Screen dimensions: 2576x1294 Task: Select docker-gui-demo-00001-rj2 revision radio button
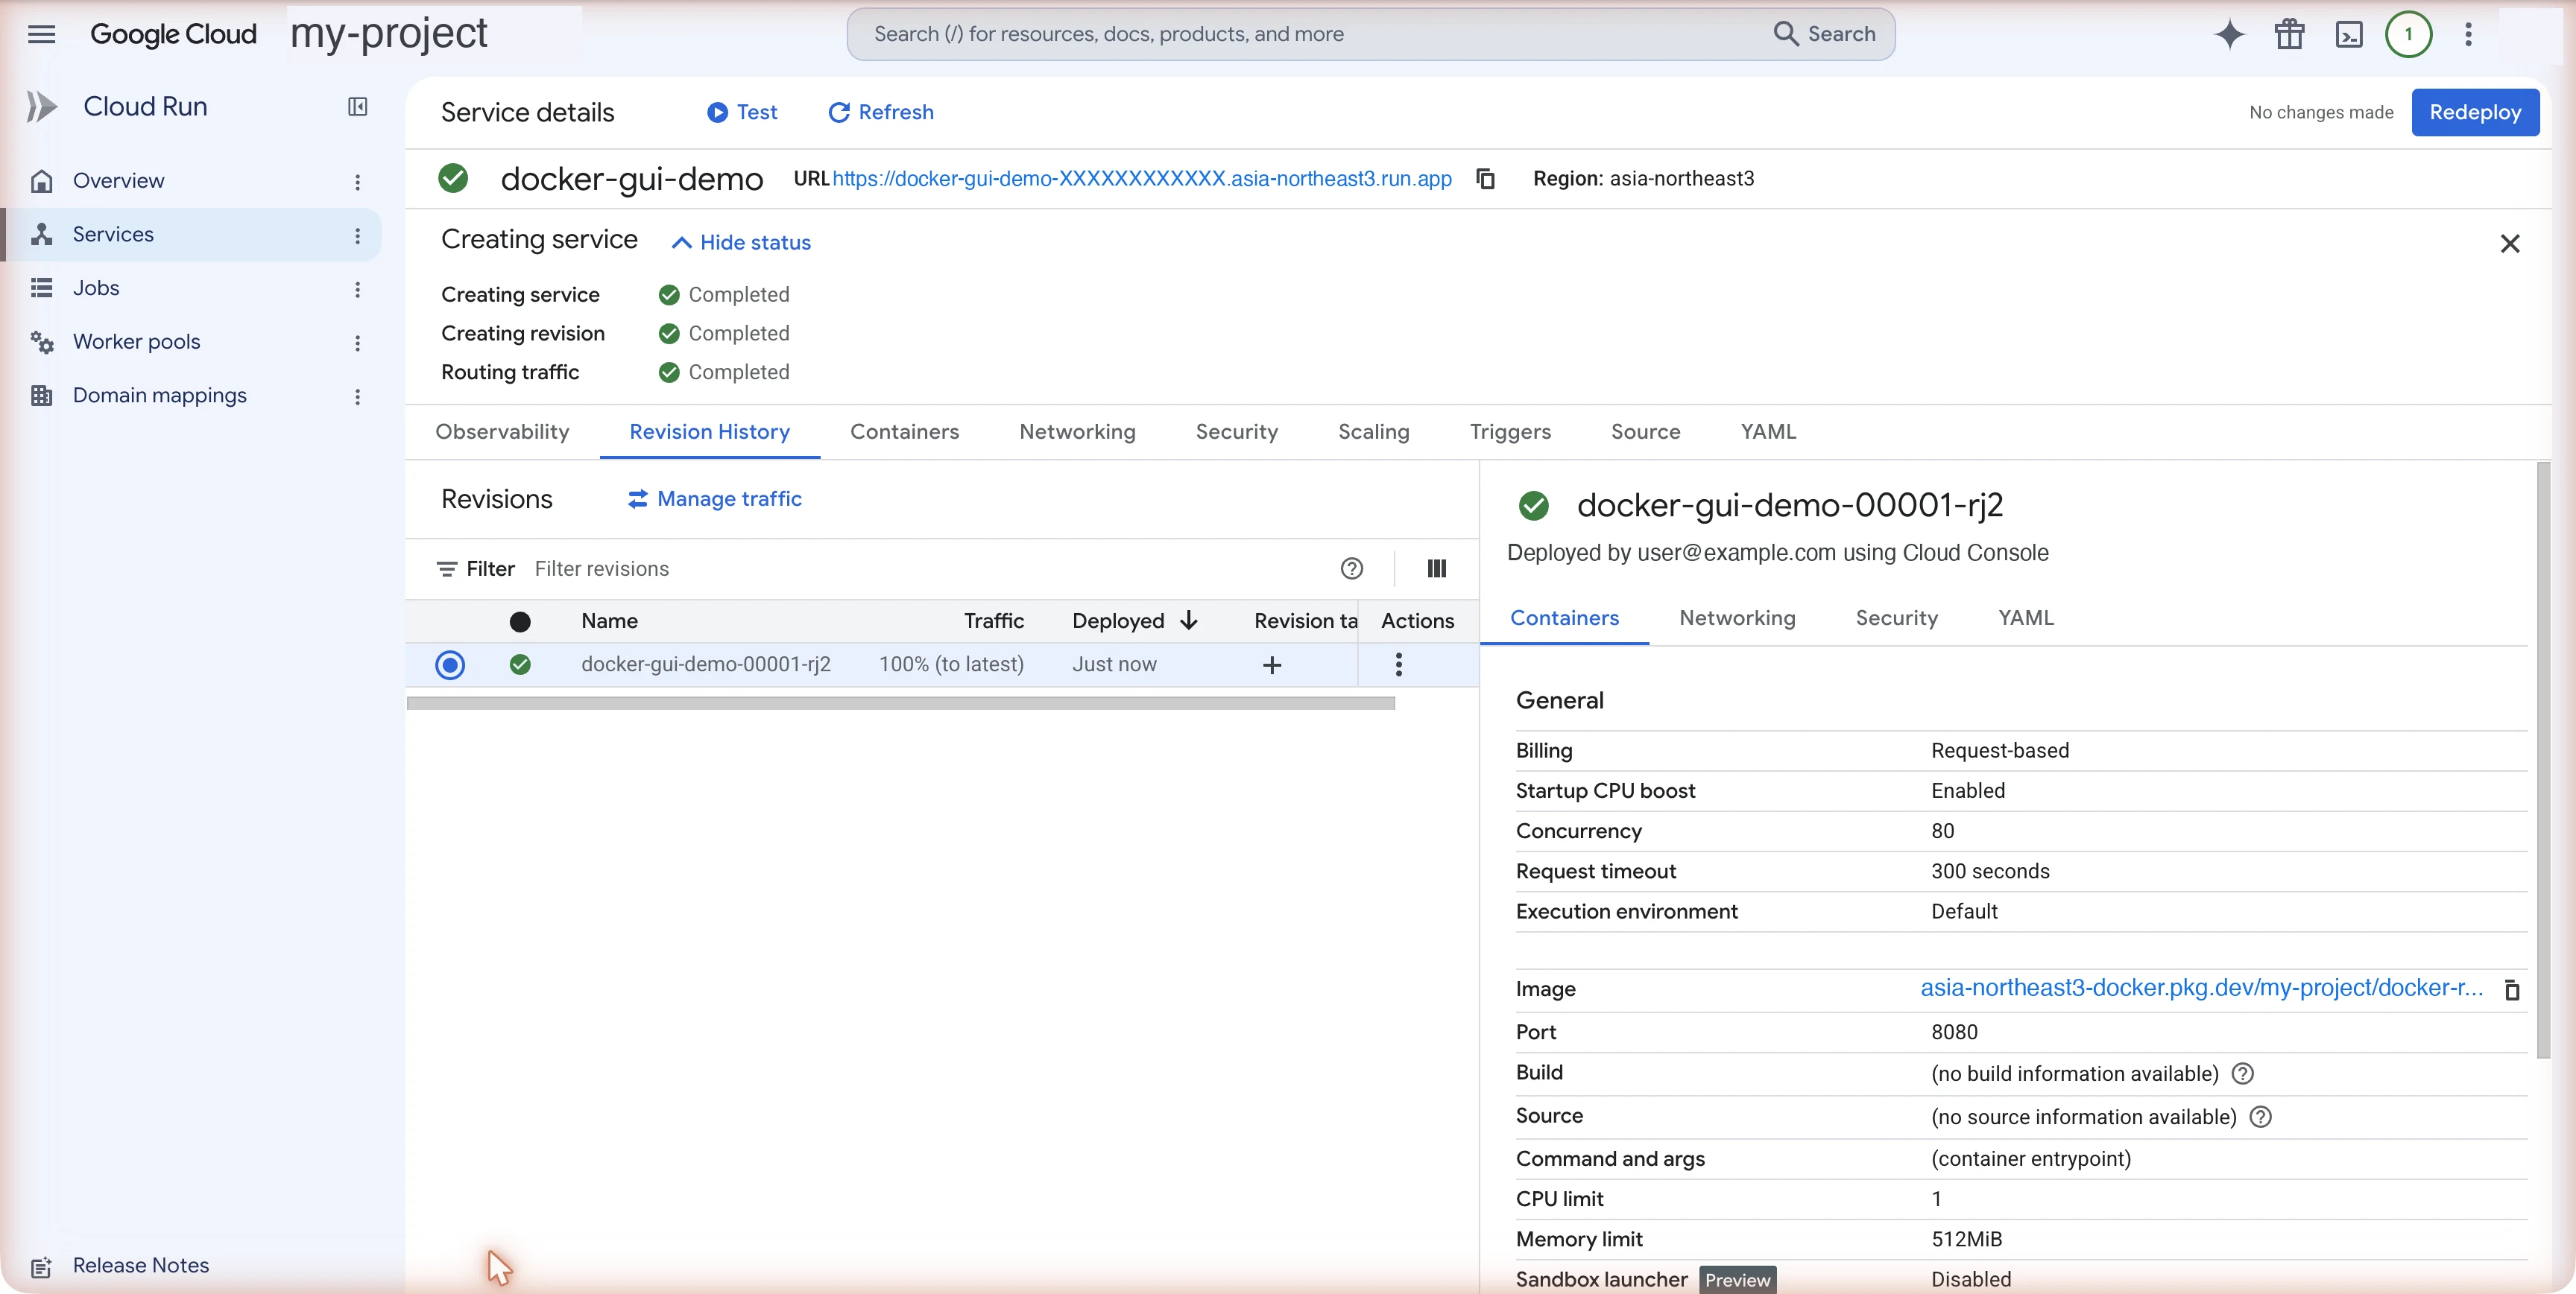[450, 665]
